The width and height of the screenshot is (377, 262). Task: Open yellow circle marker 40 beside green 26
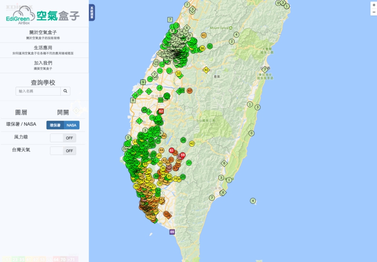pyautogui.click(x=192, y=144)
